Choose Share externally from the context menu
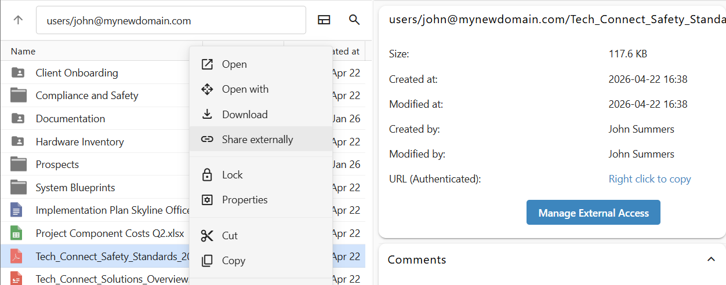 261,140
